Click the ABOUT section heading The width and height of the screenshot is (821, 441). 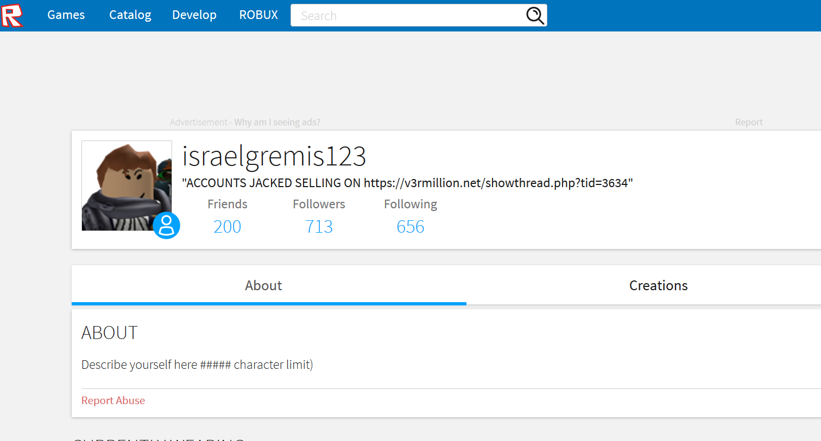coord(110,333)
